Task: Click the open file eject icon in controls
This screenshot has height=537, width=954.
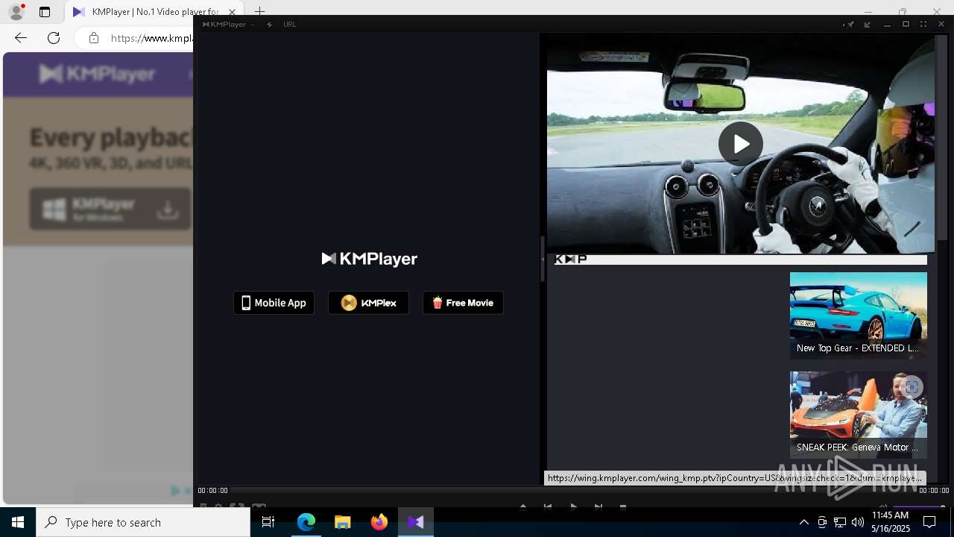Action: [522, 507]
